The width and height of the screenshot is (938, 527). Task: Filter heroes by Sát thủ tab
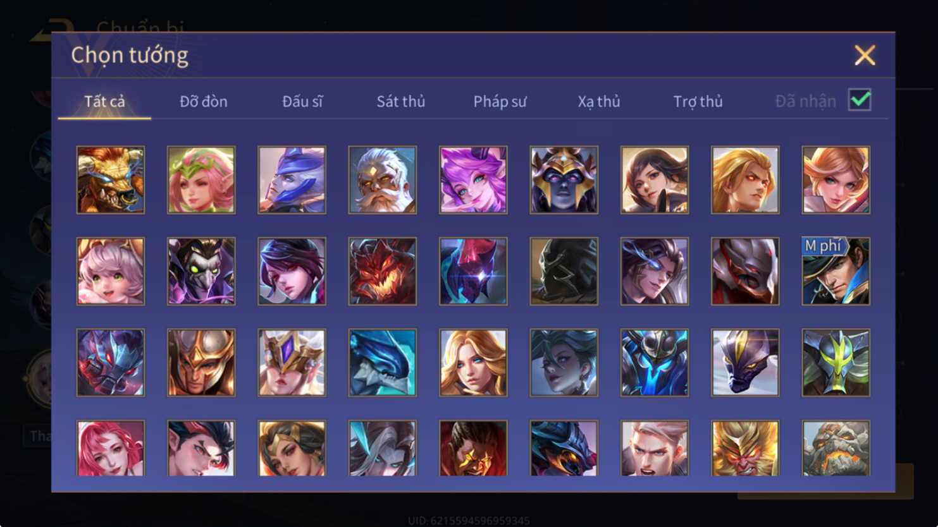click(x=401, y=101)
